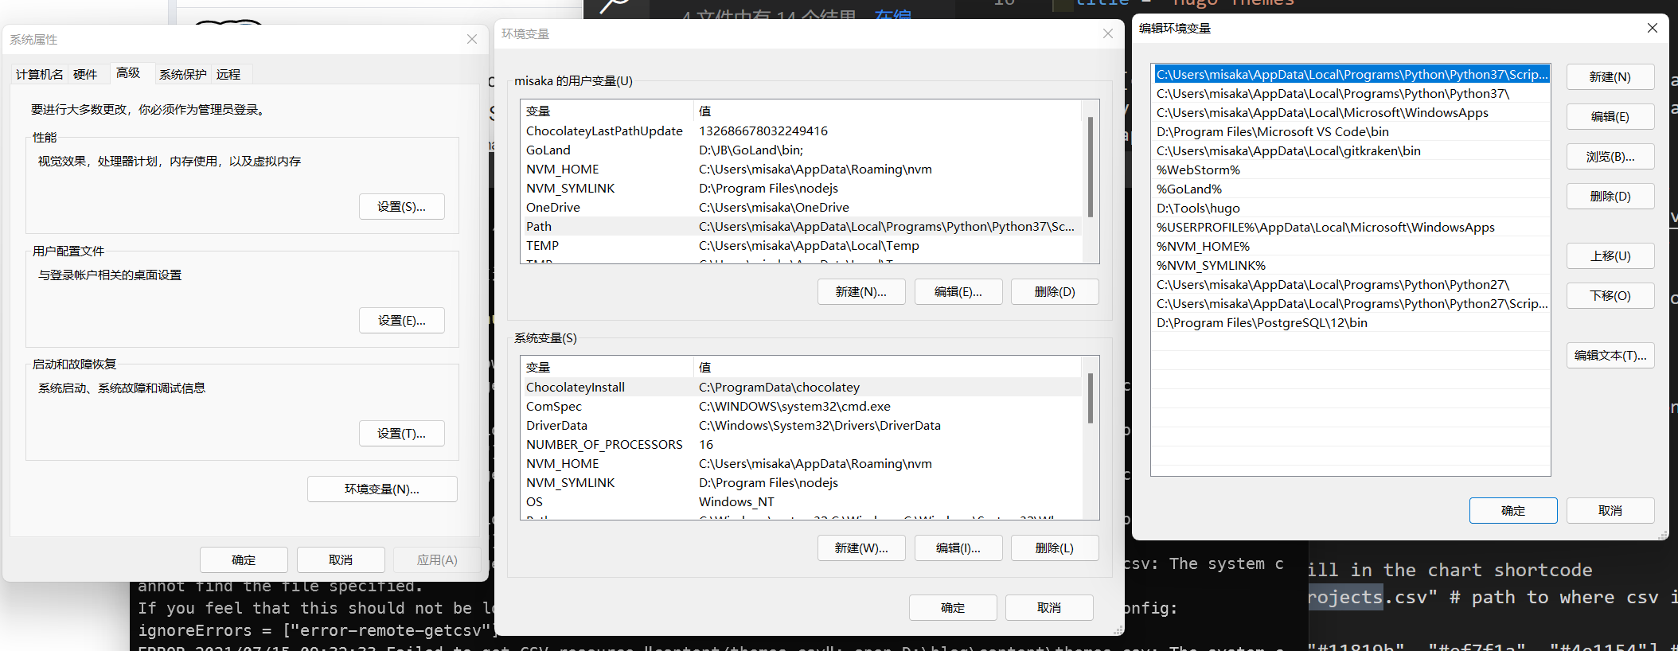The width and height of the screenshot is (1678, 651).
Task: Move entry up with 上移(U)
Action: (1610, 256)
